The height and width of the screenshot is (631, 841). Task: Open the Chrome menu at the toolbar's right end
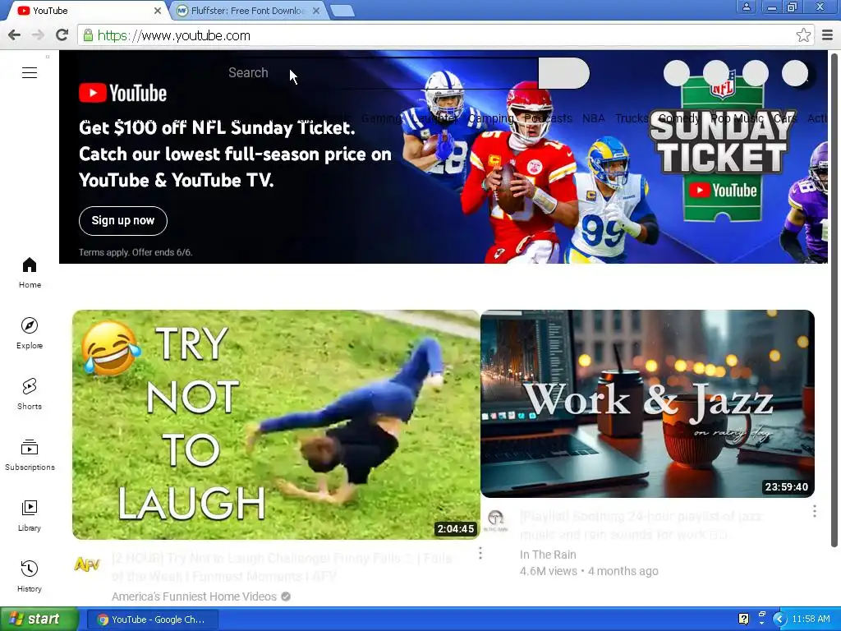pos(827,35)
